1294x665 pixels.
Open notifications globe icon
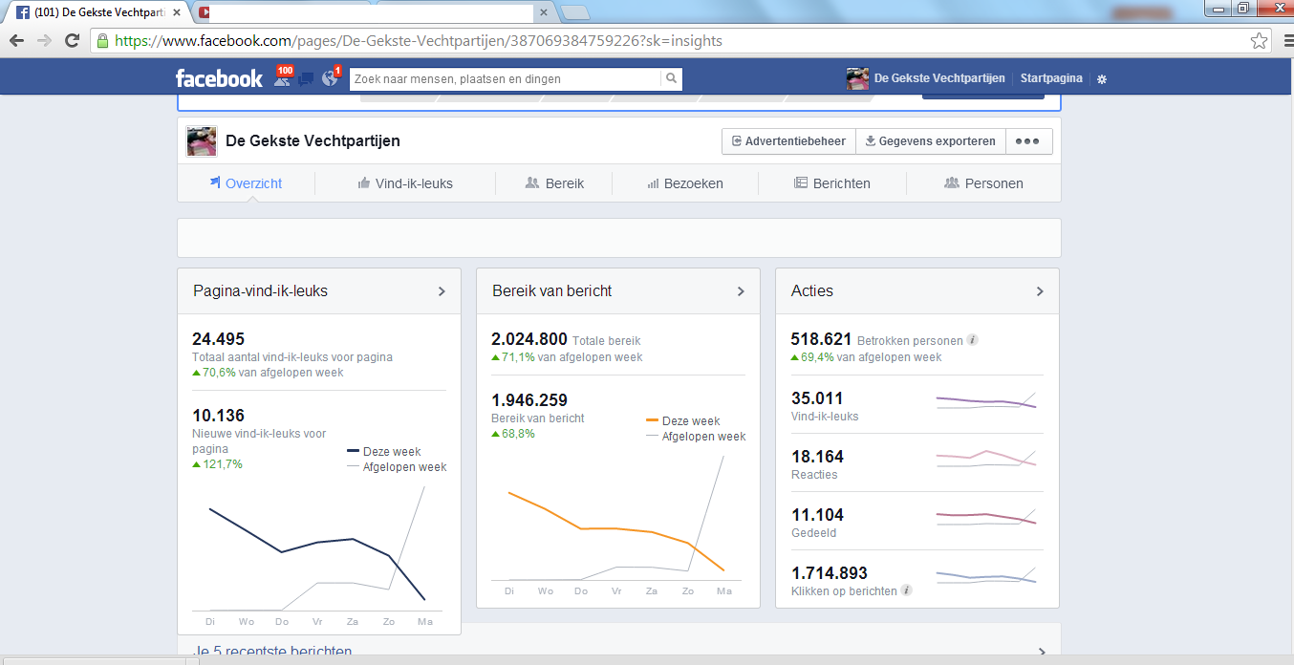[x=331, y=77]
